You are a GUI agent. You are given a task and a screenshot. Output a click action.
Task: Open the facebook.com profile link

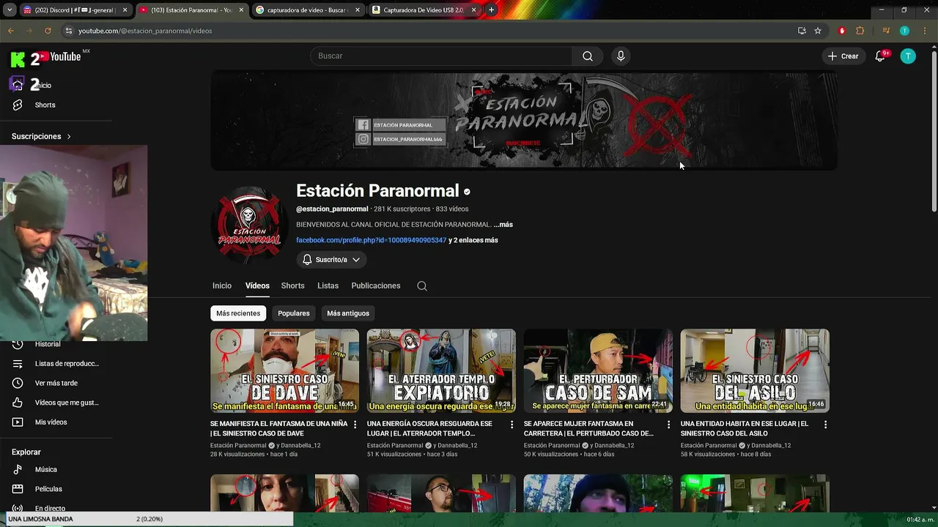click(x=372, y=240)
